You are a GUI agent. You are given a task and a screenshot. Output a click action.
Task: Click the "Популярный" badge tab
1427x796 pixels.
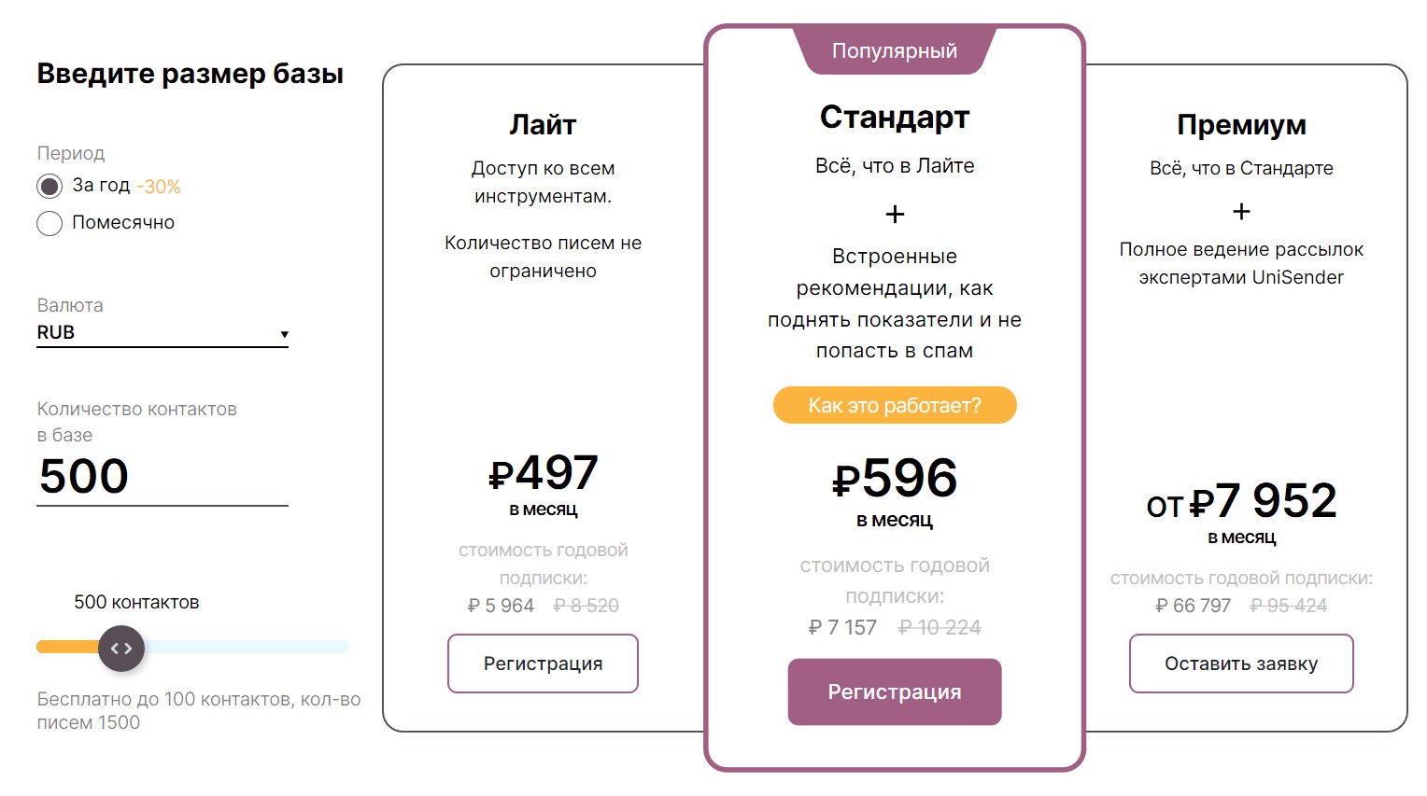tap(895, 50)
